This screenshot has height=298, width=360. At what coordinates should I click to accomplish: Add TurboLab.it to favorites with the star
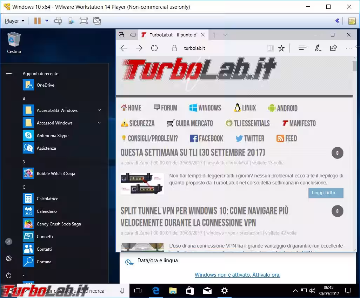click(281, 48)
